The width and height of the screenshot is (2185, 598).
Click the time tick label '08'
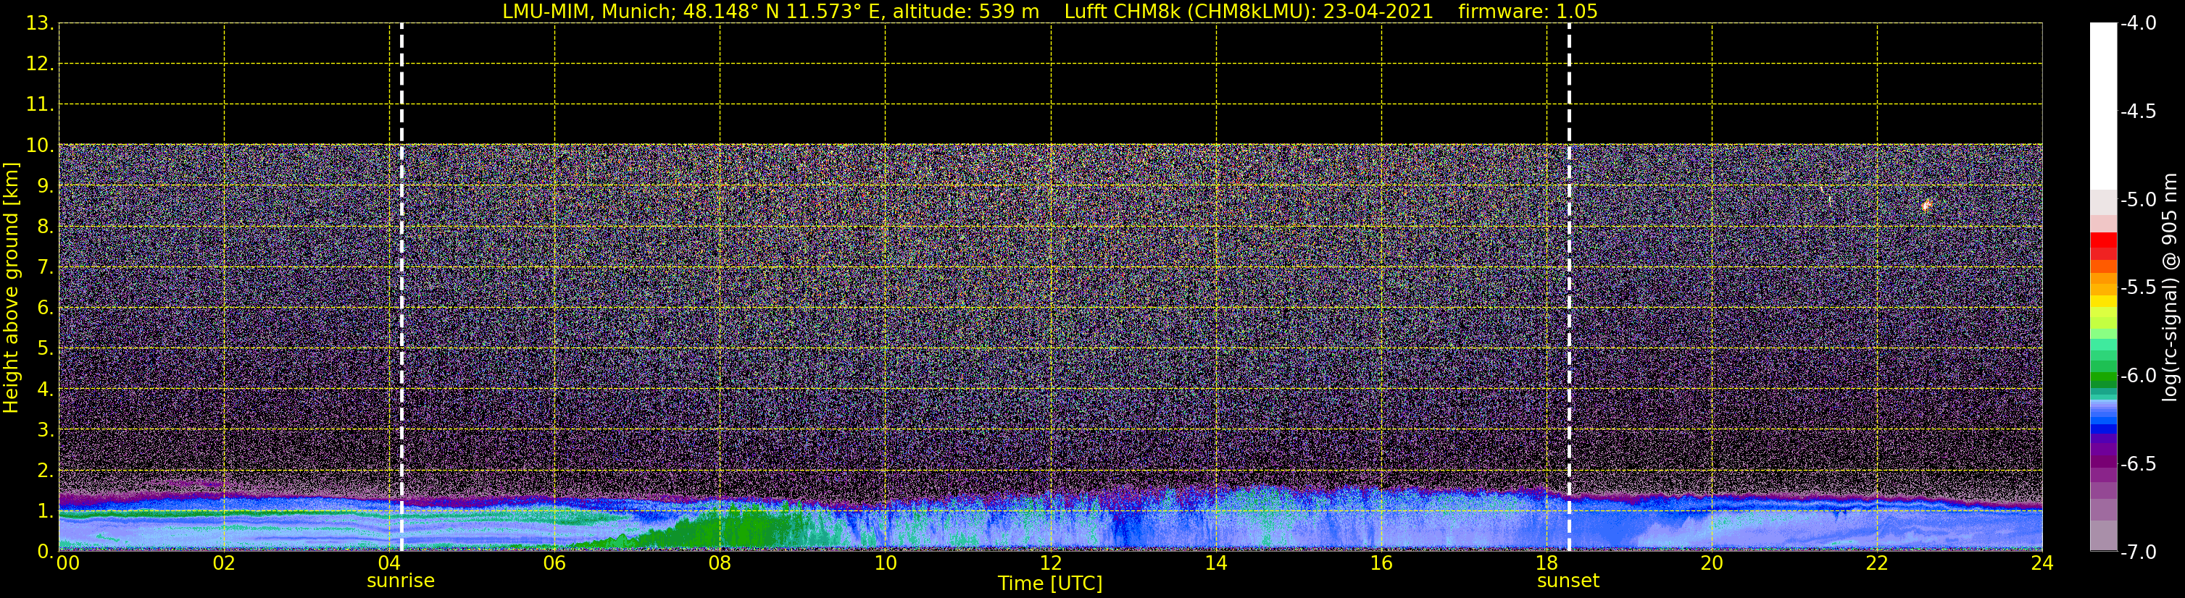(720, 563)
